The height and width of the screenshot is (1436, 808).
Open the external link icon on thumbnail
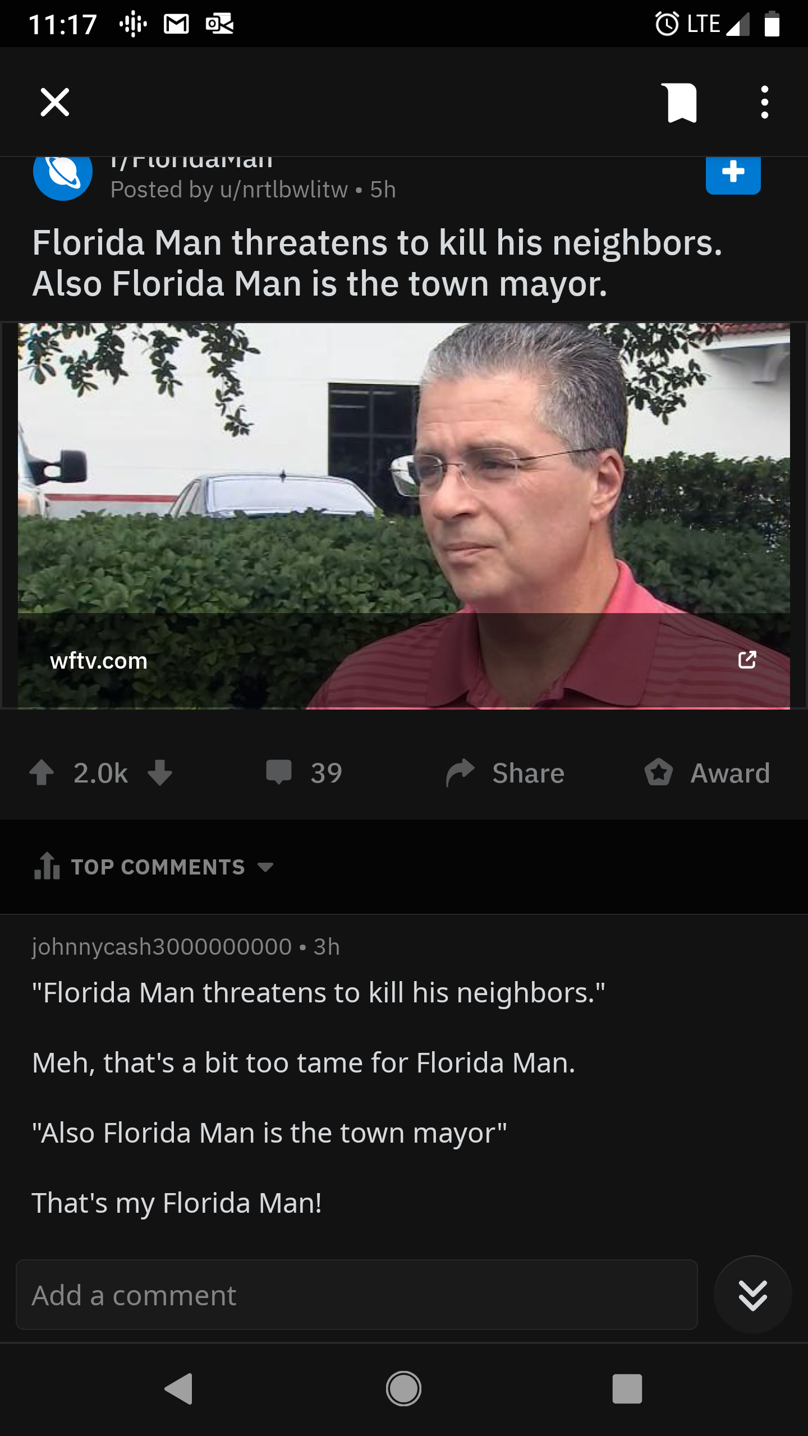(747, 660)
